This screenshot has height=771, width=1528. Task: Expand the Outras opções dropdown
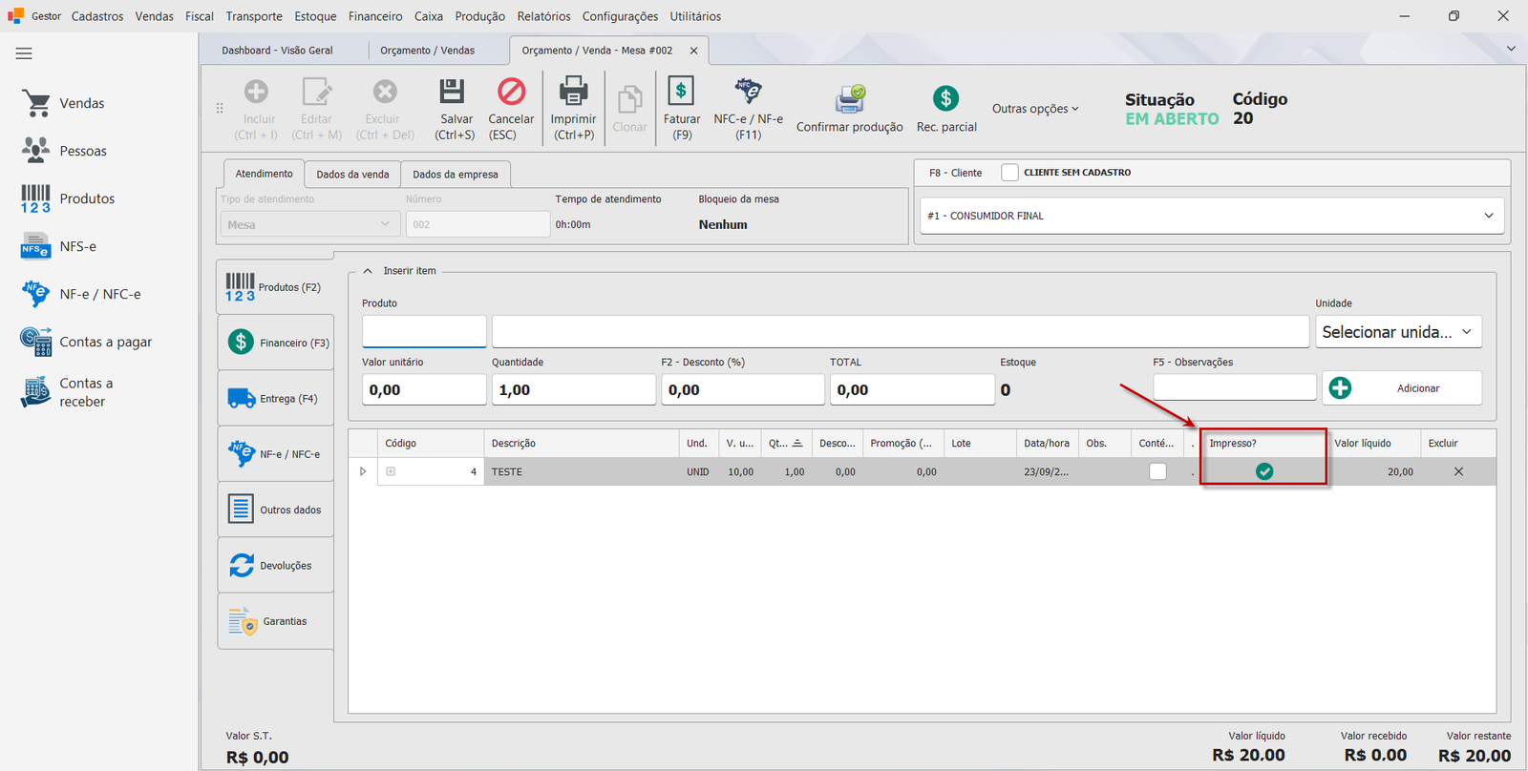click(x=1035, y=109)
